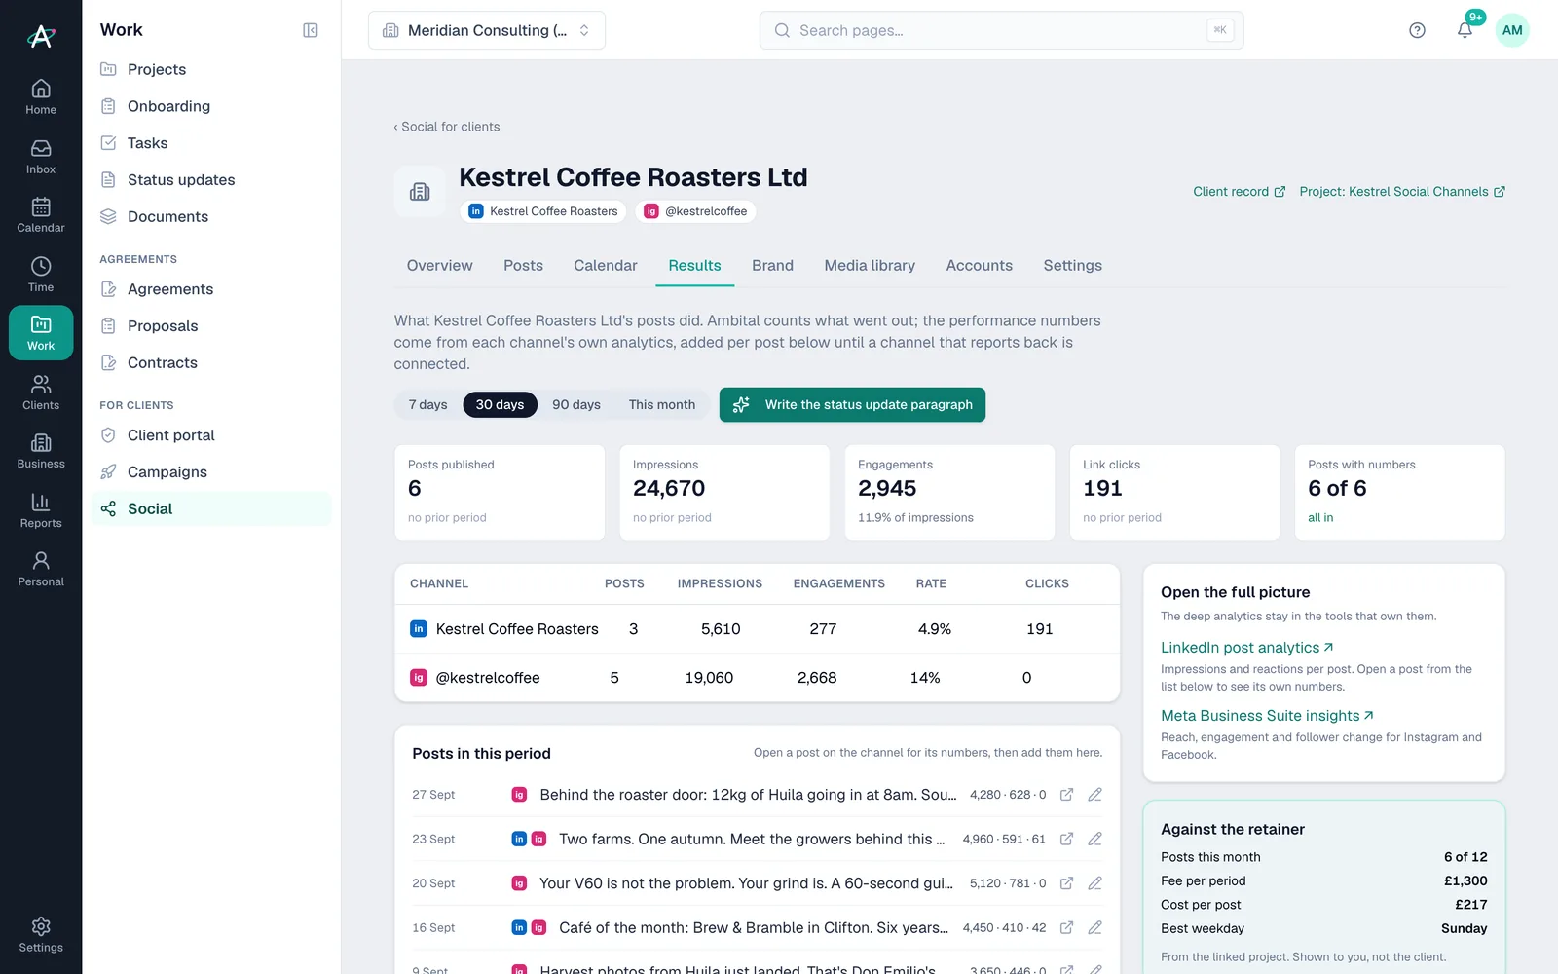Open the help icon in top bar
Viewport: 1558px width, 974px height.
[x=1417, y=30]
